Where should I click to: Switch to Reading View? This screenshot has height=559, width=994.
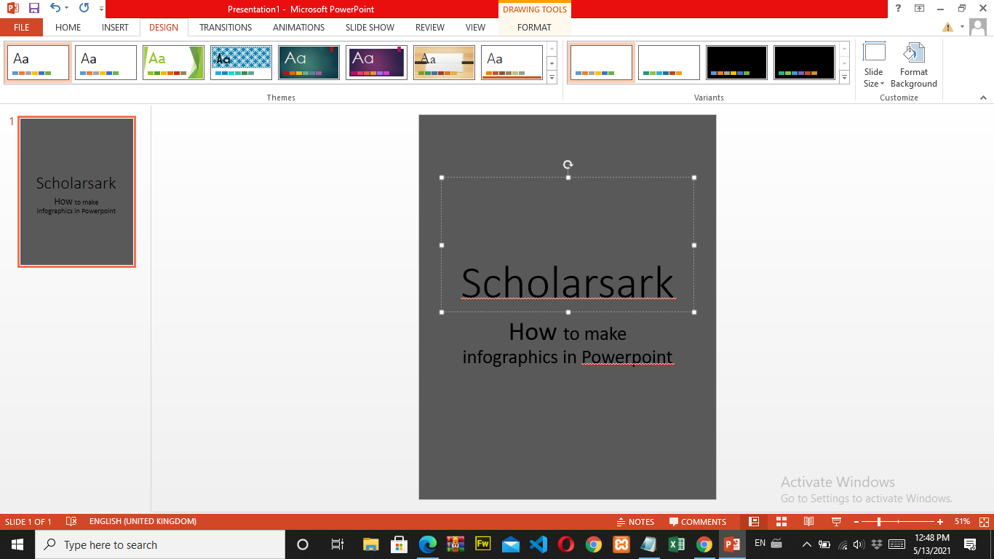[x=808, y=521]
